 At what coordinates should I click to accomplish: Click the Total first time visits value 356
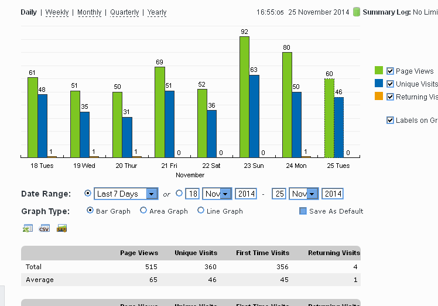[x=282, y=267]
